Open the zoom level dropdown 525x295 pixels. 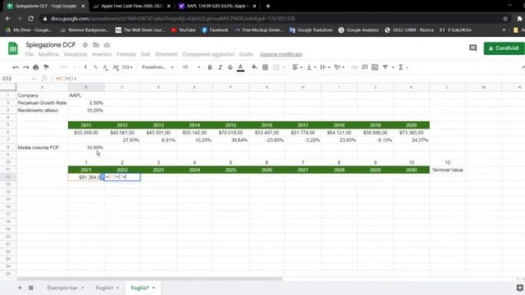[67, 67]
